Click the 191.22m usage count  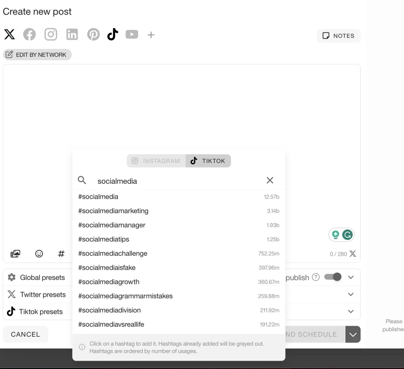click(x=269, y=324)
